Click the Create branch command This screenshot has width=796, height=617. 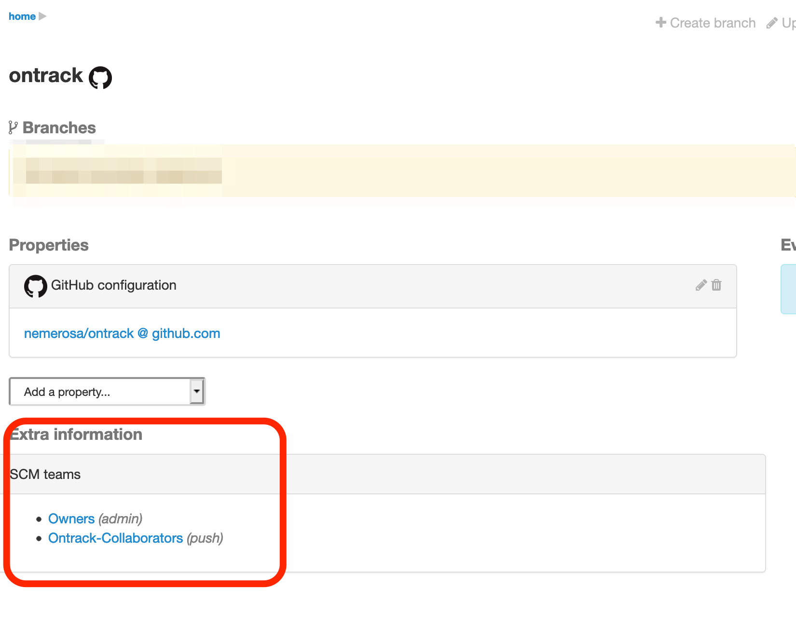tap(706, 23)
